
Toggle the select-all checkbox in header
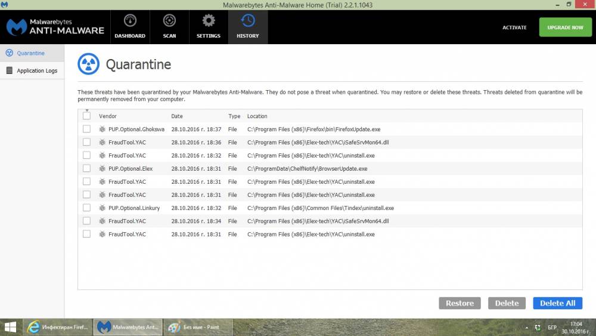[86, 116]
